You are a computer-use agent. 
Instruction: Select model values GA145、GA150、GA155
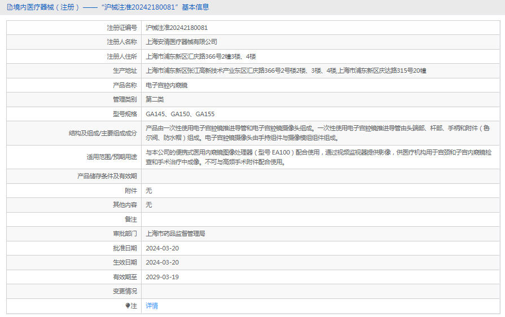180,114
